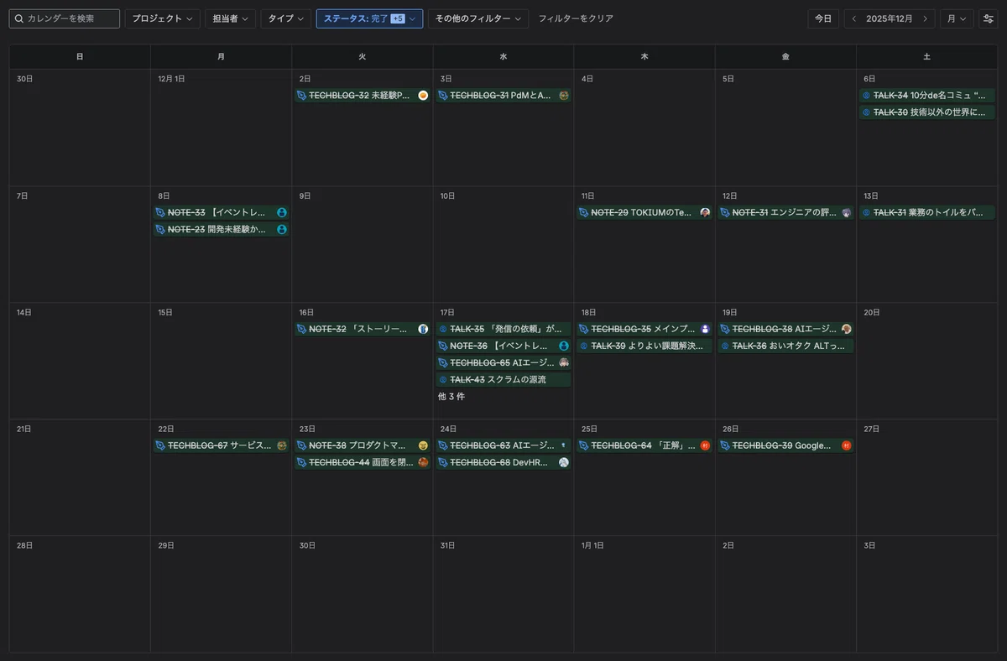Select the 31日 date label
1007x661 pixels.
click(447, 545)
